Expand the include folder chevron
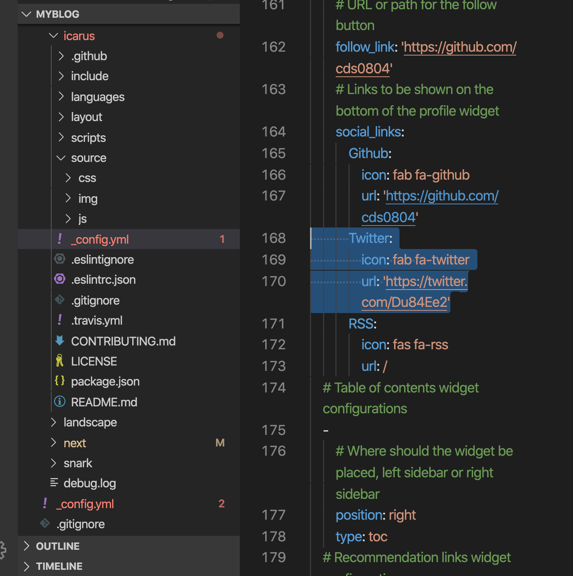The height and width of the screenshot is (576, 573). coord(61,76)
